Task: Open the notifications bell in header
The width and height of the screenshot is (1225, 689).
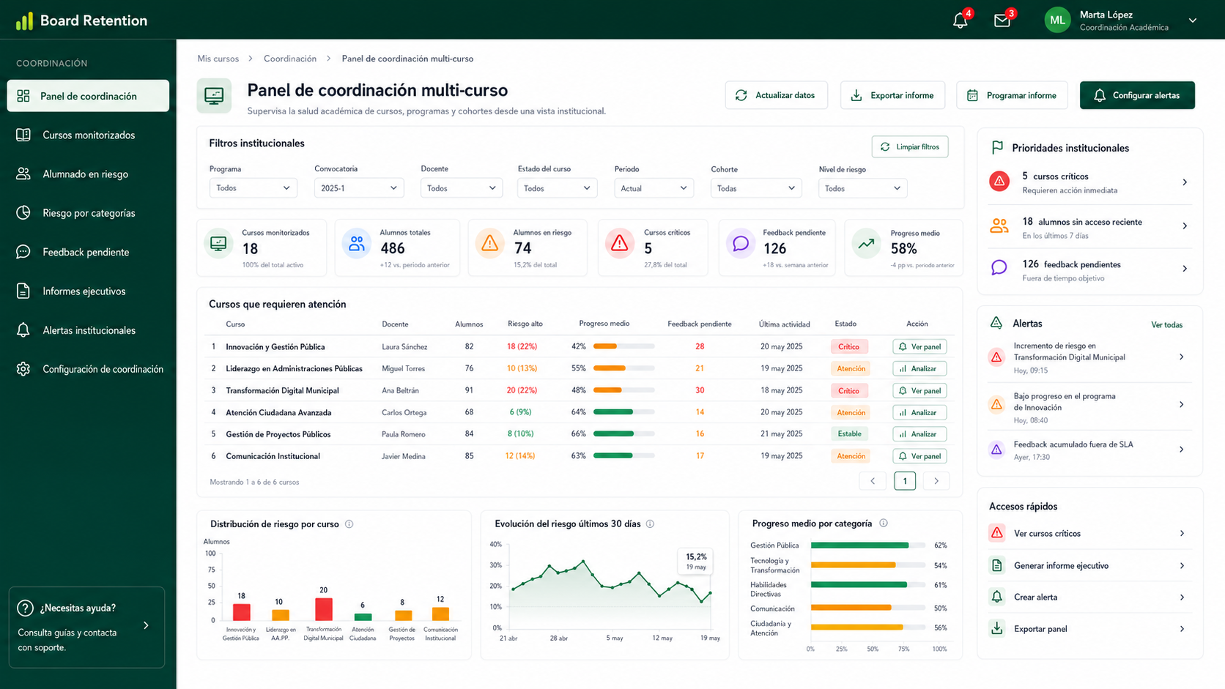Action: coord(960,21)
